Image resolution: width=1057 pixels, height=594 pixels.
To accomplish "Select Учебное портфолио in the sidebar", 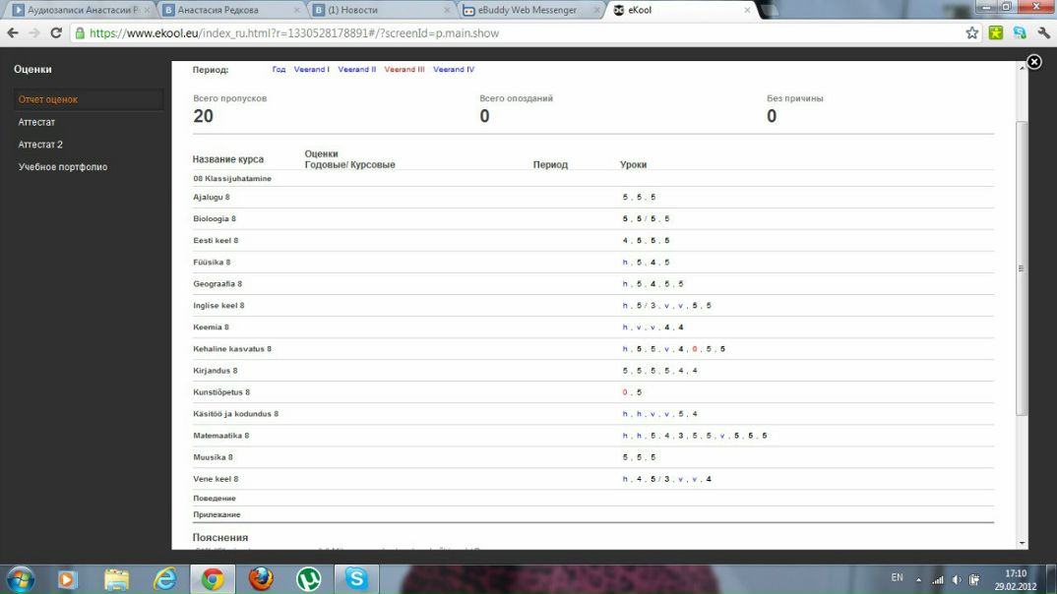I will tap(63, 167).
